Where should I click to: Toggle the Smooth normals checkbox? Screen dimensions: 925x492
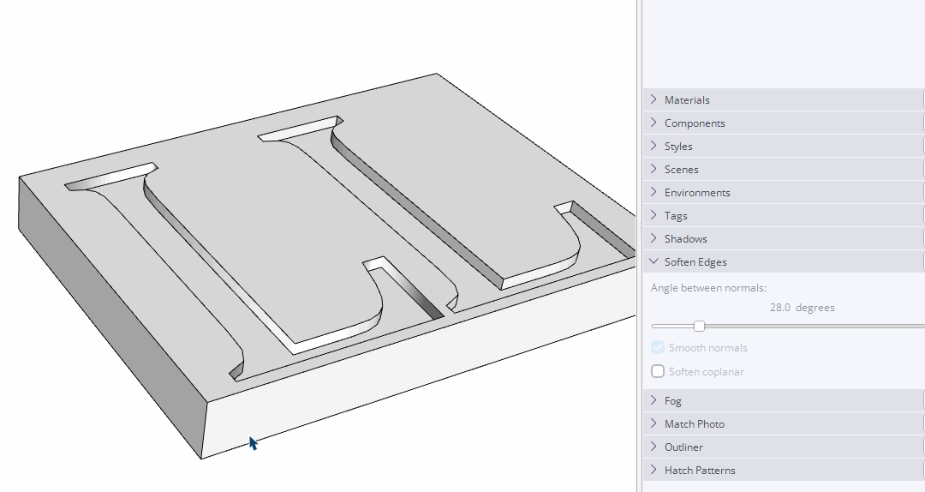658,347
